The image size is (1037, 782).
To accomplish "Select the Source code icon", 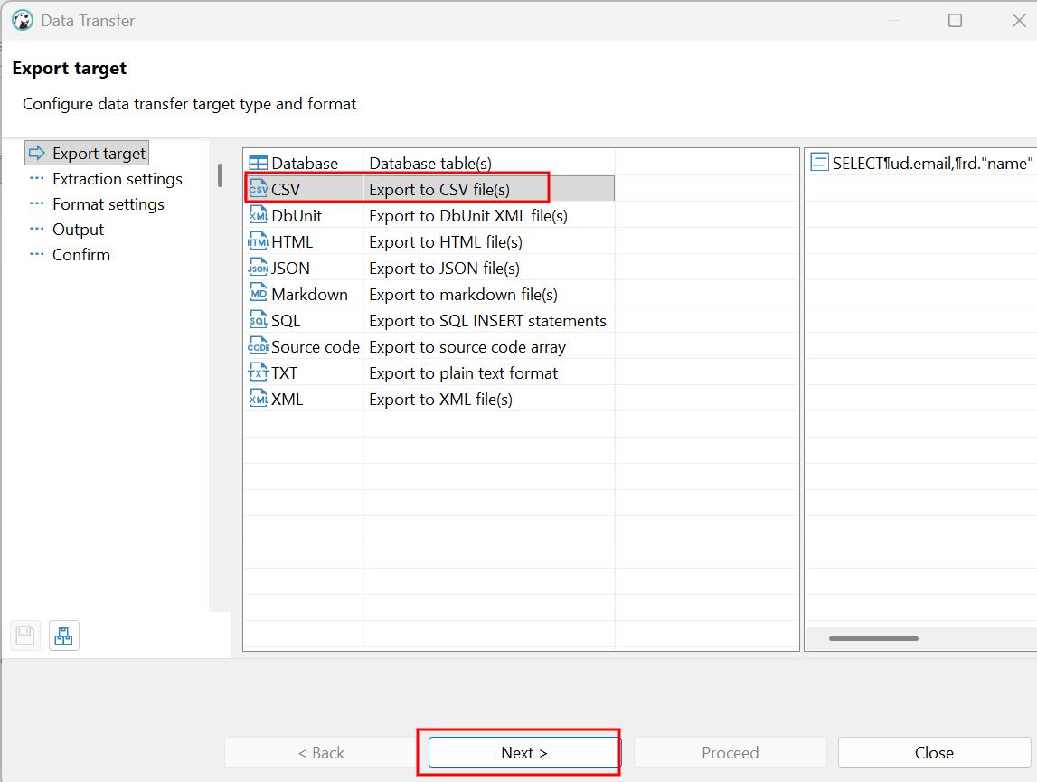I will pos(258,347).
